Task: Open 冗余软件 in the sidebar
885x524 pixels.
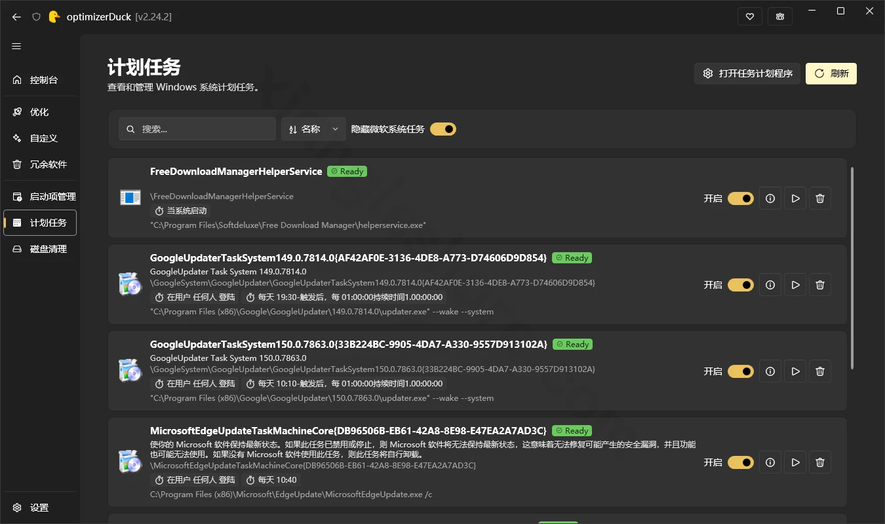Action: 40,164
